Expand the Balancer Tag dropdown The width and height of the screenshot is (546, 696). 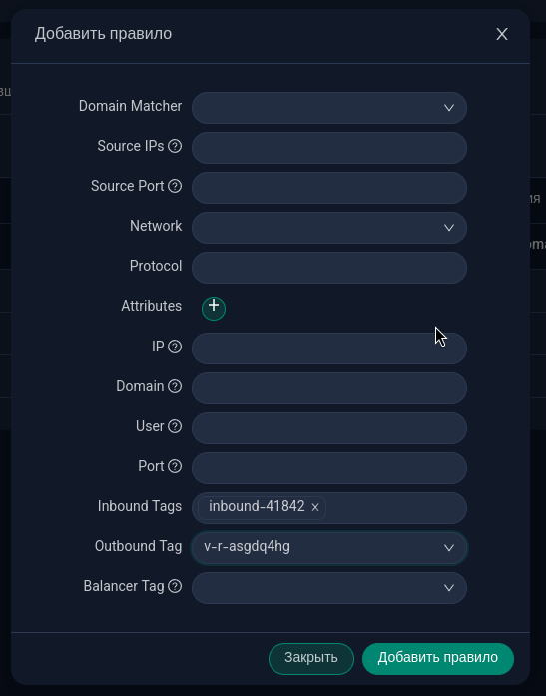(329, 588)
